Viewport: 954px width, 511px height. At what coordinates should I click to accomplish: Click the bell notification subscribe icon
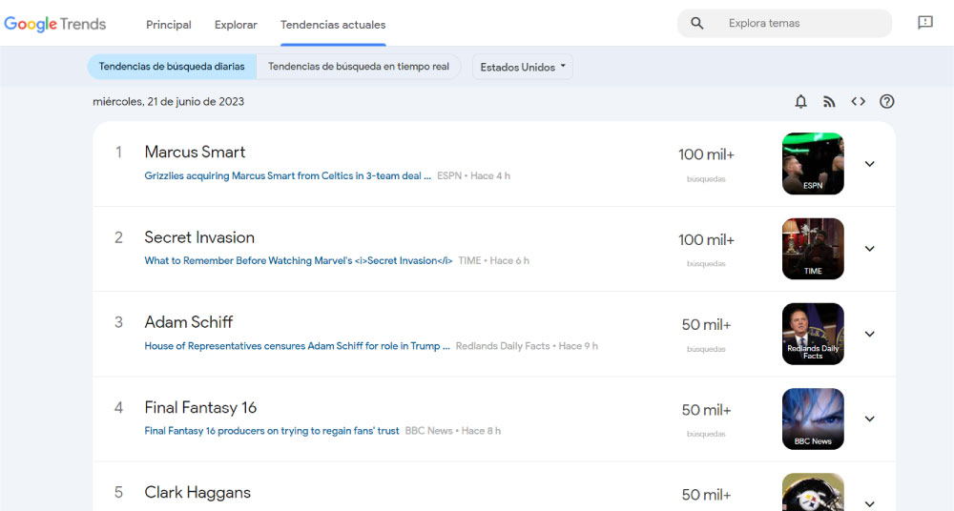coord(800,102)
